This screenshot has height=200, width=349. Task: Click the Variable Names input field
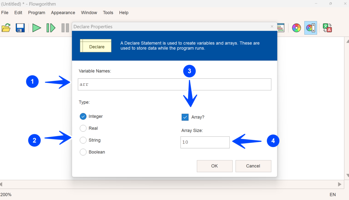(x=174, y=84)
